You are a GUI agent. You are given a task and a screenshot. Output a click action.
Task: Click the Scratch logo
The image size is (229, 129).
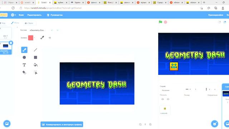click(4, 15)
